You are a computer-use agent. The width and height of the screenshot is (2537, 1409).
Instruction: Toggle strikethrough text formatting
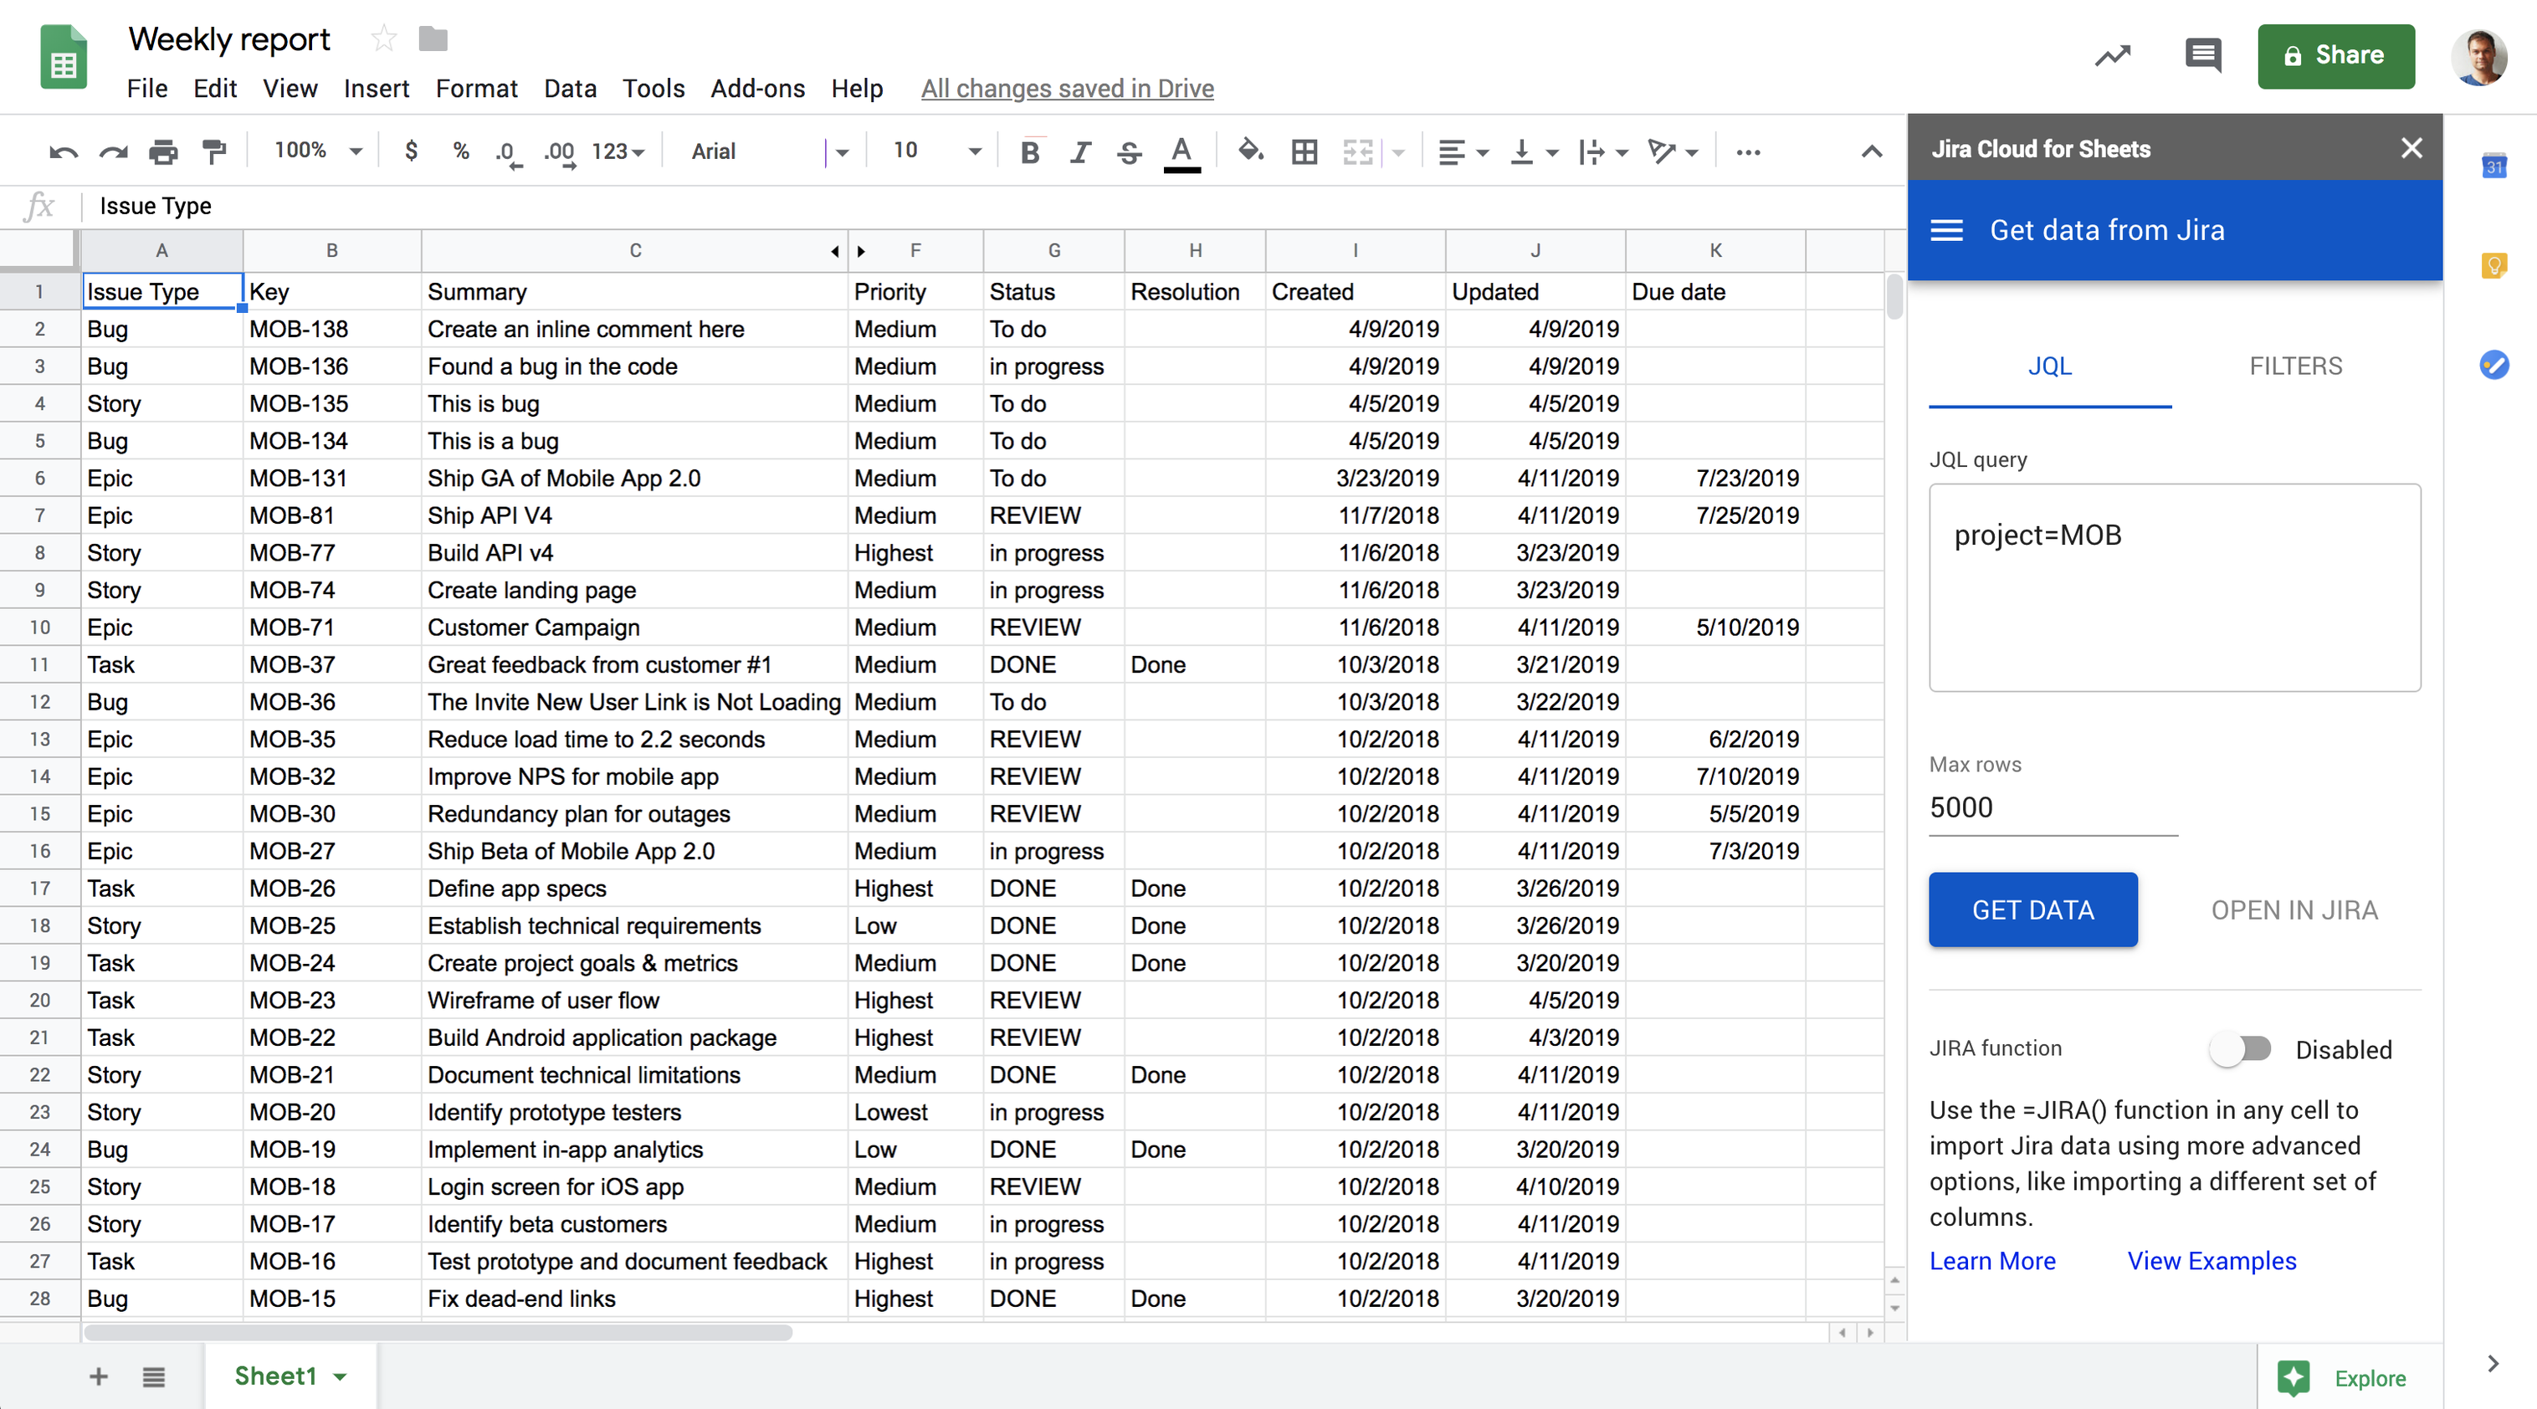pos(1129,151)
